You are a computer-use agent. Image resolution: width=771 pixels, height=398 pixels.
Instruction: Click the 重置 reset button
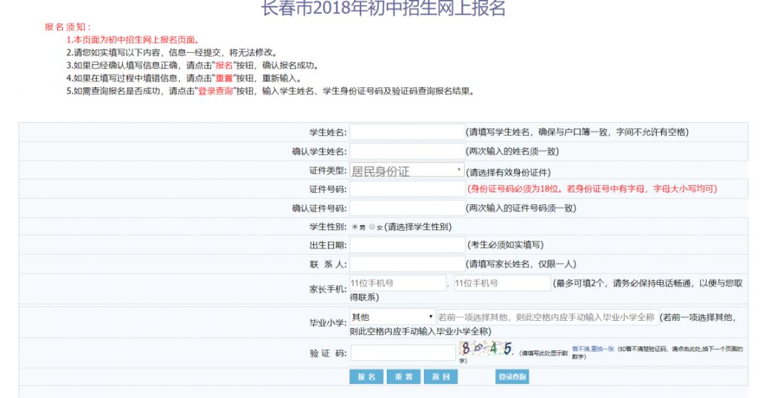tap(403, 377)
